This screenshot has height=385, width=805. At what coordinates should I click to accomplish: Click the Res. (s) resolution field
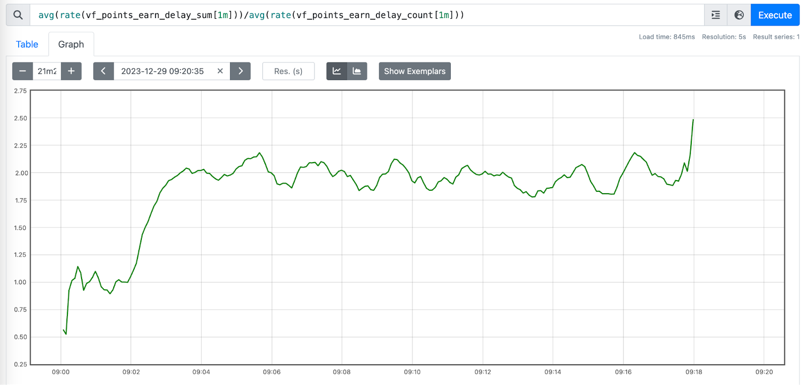[288, 71]
